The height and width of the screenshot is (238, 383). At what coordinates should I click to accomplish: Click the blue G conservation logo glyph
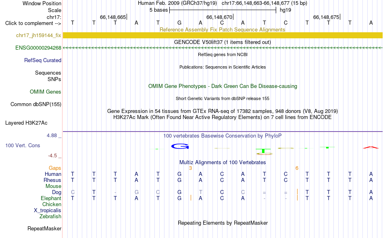(180, 146)
